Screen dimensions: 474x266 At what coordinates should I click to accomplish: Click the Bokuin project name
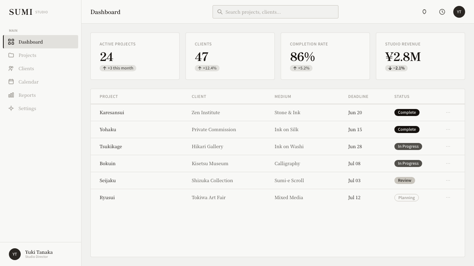(x=107, y=163)
